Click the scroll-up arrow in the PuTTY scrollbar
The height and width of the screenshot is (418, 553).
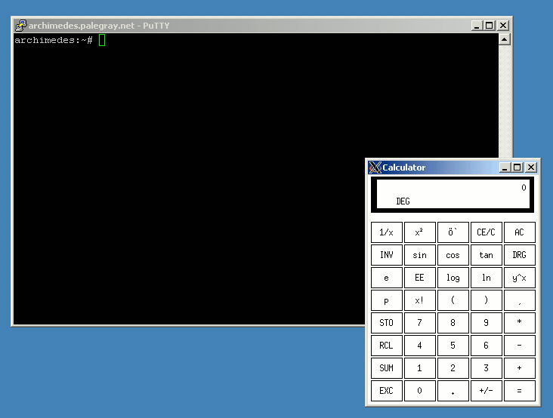pos(505,39)
